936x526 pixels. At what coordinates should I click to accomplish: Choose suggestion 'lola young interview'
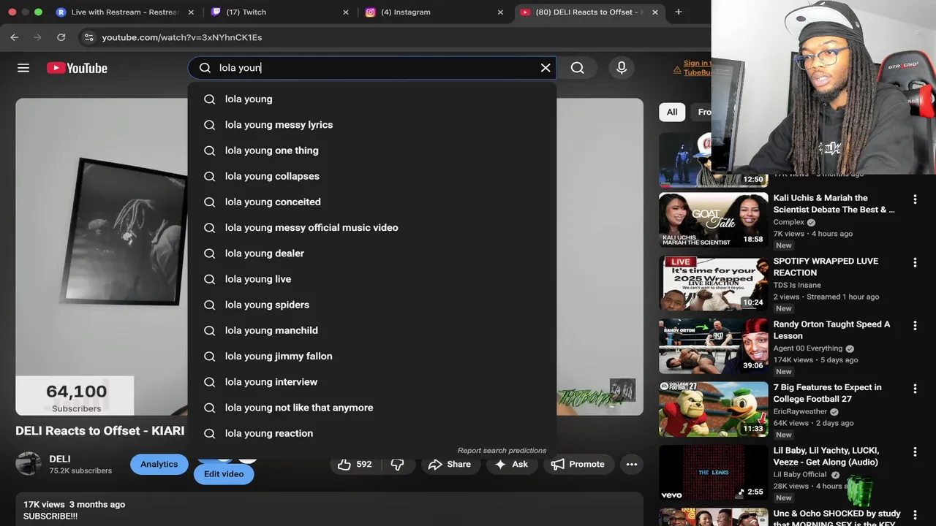[372, 382]
